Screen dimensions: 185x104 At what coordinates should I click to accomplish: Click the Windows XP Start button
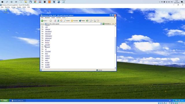(x=4, y=101)
